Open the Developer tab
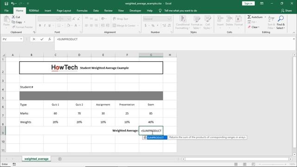 pyautogui.click(x=135, y=11)
